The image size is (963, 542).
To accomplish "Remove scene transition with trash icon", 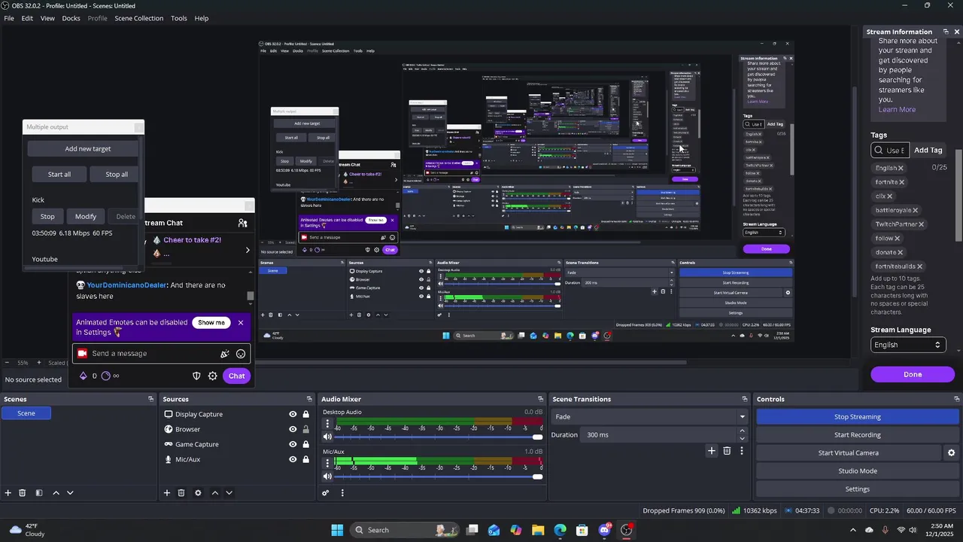I will [727, 451].
